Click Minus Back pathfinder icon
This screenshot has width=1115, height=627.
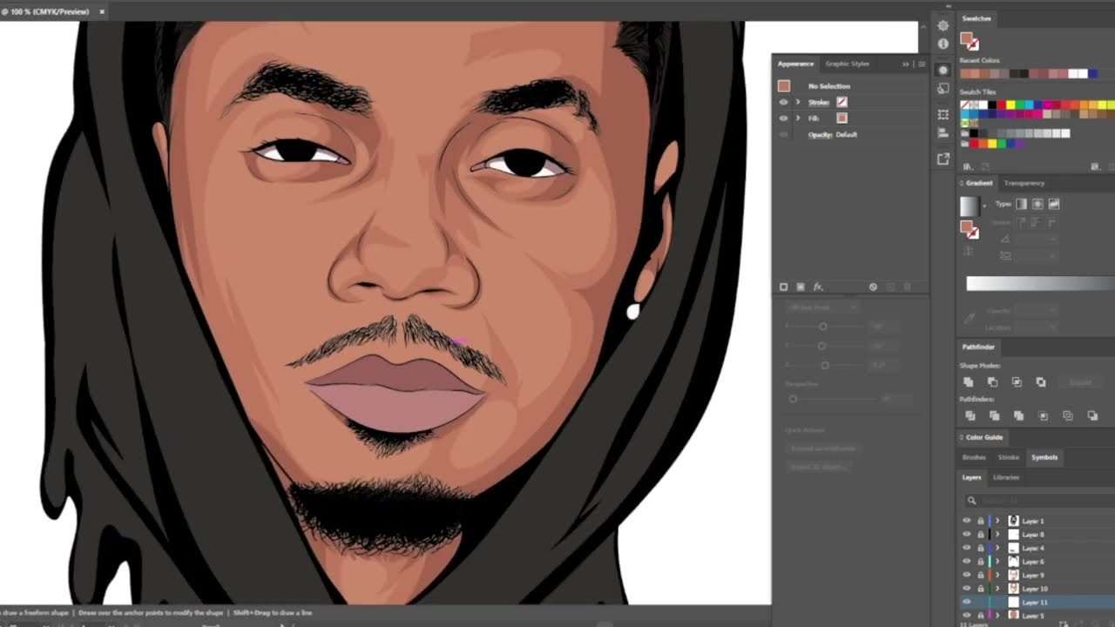(x=1092, y=416)
